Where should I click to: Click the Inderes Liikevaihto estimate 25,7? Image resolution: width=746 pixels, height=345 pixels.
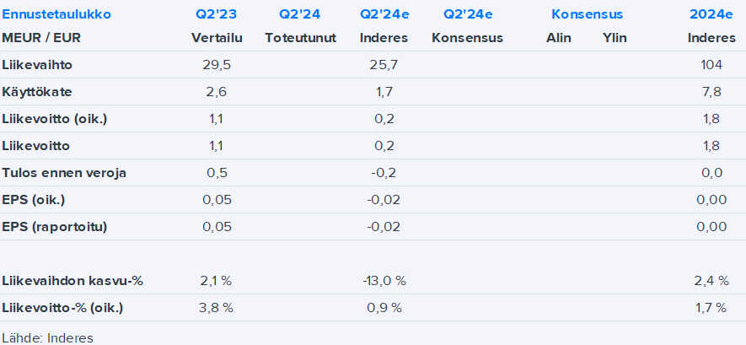coord(384,63)
